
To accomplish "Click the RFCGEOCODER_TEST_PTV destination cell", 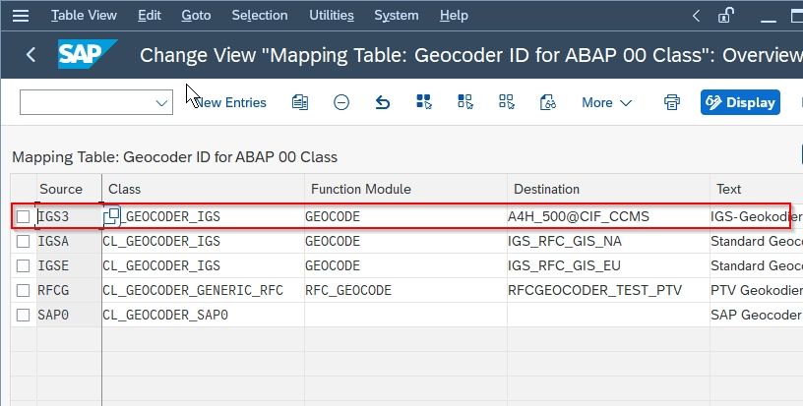I will coord(608,290).
